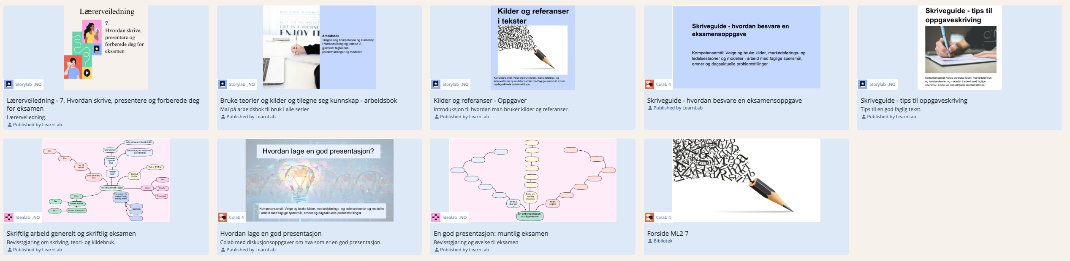Open 'En god presentasjon: muntlig eksamen' title
The height and width of the screenshot is (261, 1070).
[491, 234]
